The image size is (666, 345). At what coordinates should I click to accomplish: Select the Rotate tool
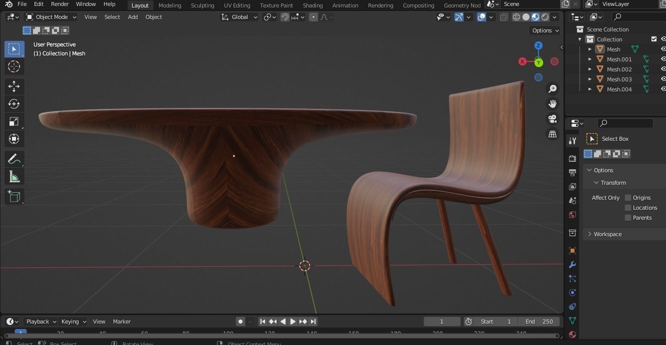pyautogui.click(x=14, y=104)
